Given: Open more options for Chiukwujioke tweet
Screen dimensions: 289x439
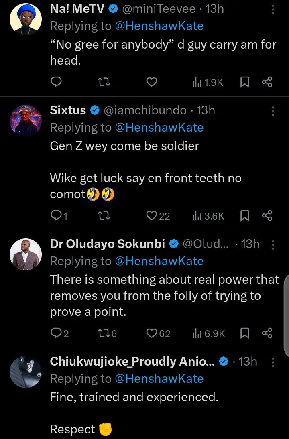Looking at the screenshot, I should tap(273, 362).
